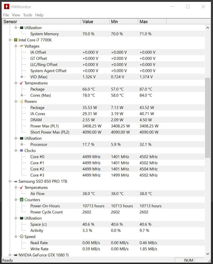The image size is (213, 264).
Task: Collapse the Intel Core i7 7700K node
Action: pos(10,40)
